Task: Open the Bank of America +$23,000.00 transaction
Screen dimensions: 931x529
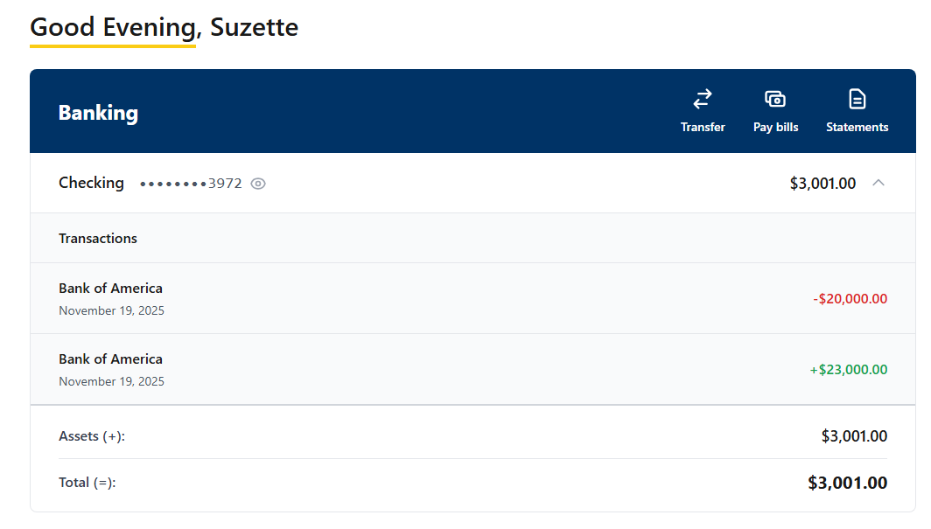Action: 110,359
